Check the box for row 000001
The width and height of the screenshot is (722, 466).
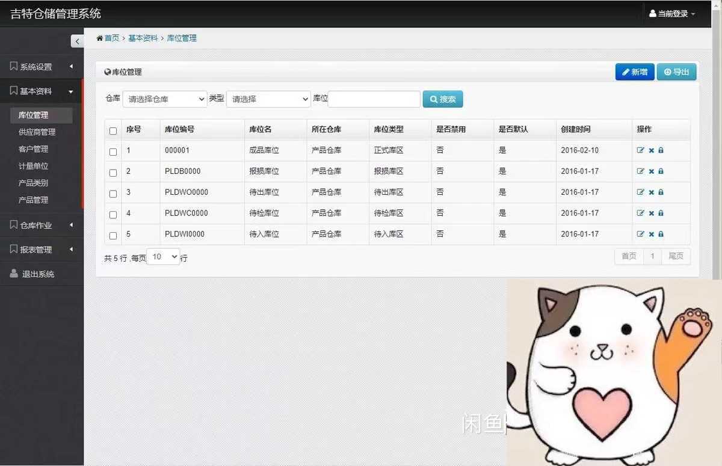tap(113, 152)
